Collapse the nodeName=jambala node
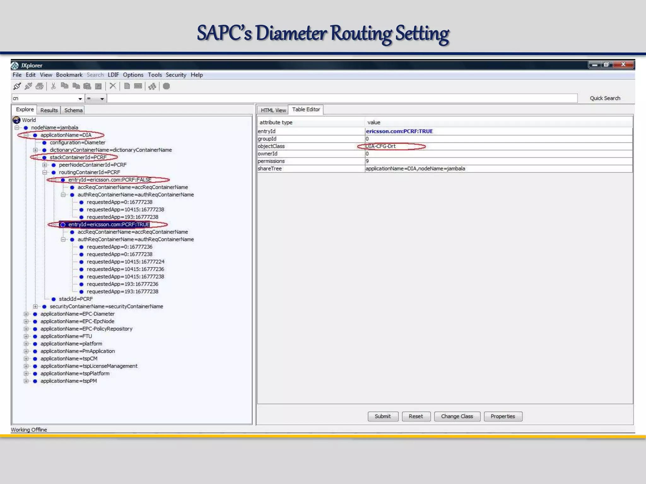 click(17, 128)
